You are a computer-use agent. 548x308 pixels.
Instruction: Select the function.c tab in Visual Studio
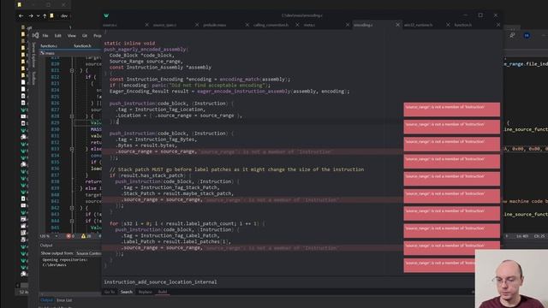point(49,45)
